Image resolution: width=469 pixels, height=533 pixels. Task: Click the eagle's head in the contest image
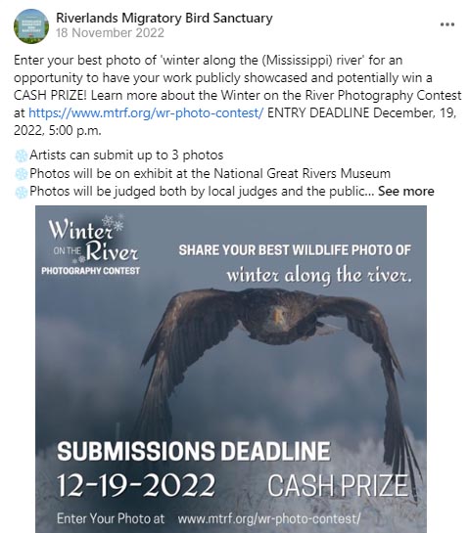click(279, 317)
